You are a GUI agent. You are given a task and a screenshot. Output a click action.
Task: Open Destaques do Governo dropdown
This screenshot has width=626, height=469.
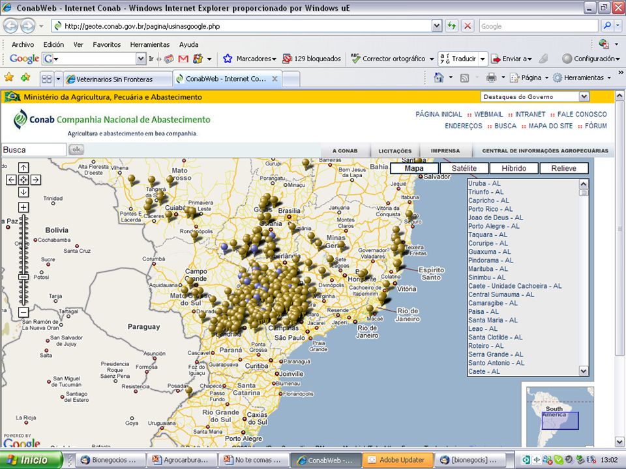point(584,96)
